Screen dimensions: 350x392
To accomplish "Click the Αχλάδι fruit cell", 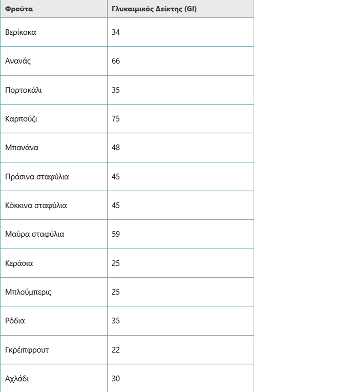I will click(x=54, y=378).
